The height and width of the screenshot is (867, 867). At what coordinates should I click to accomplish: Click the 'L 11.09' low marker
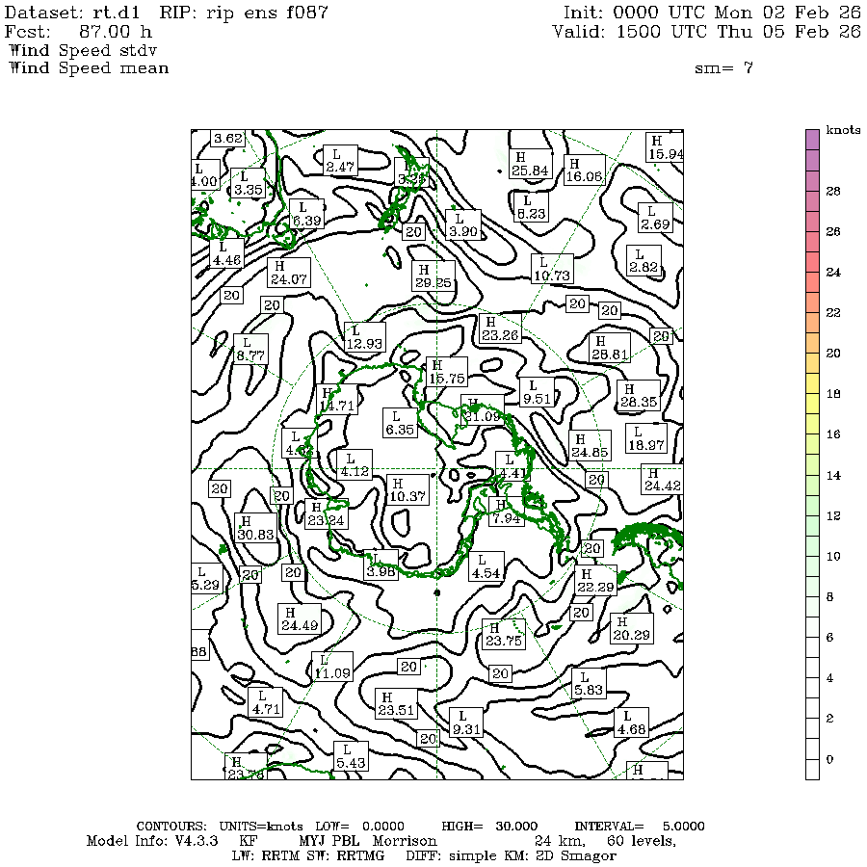332,667
